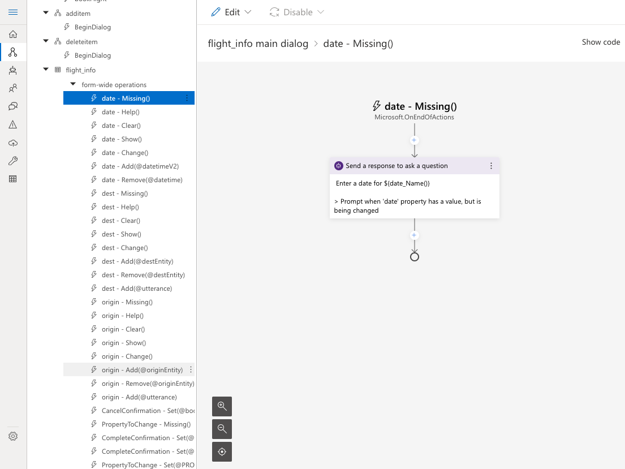
Task: Collapse the flight_info tree node
Action: click(x=46, y=70)
